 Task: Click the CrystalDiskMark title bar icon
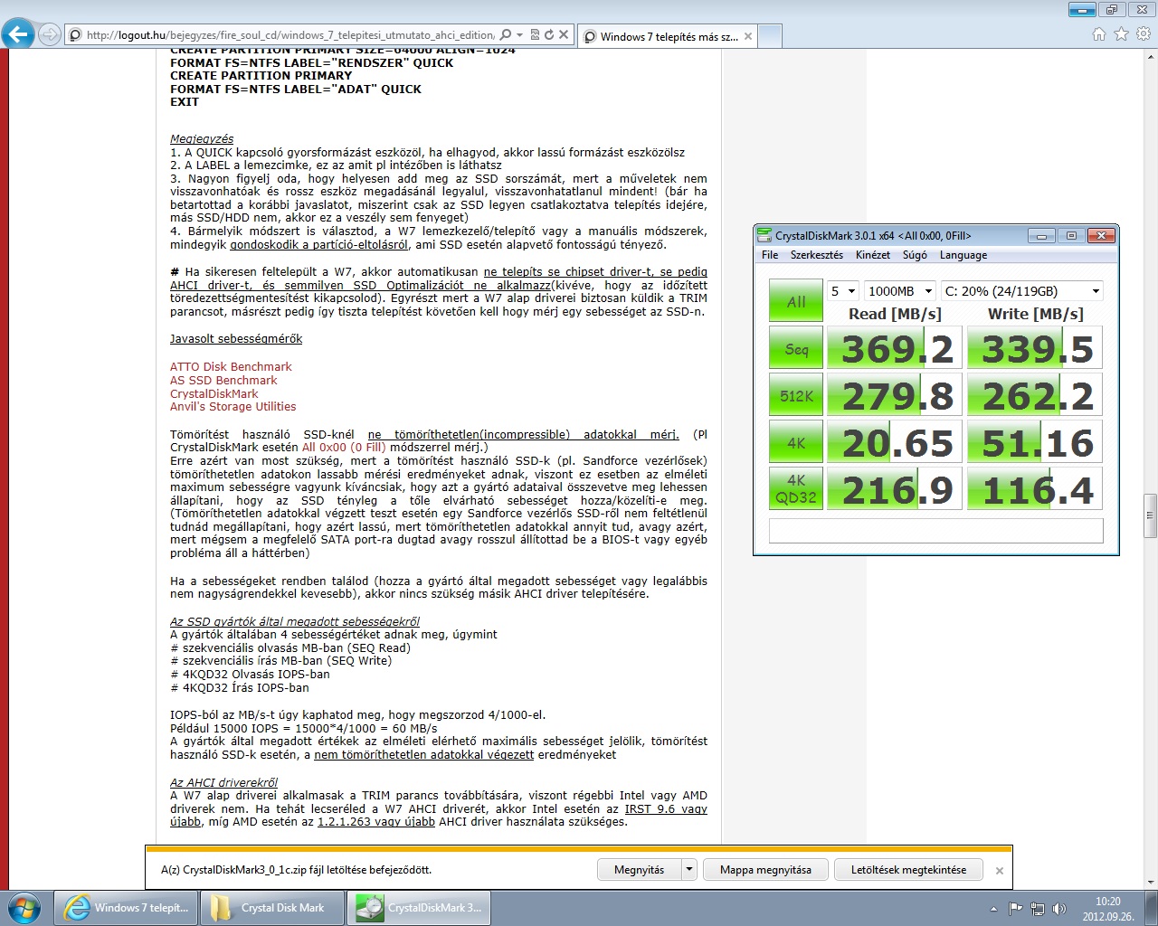pyautogui.click(x=765, y=236)
